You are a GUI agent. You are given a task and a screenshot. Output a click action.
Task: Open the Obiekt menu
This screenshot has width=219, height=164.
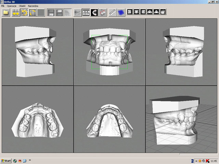click(x=22, y=6)
